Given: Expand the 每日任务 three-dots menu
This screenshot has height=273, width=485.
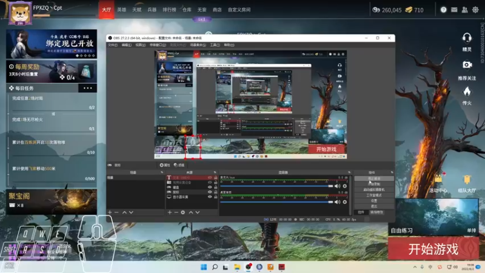Looking at the screenshot, I should [87, 88].
